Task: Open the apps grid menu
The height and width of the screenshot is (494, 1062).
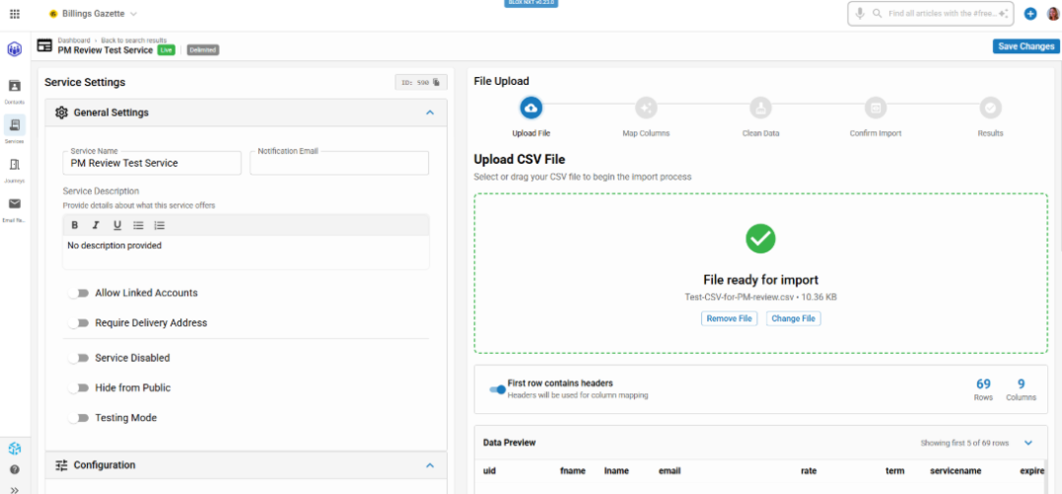Action: pos(14,14)
